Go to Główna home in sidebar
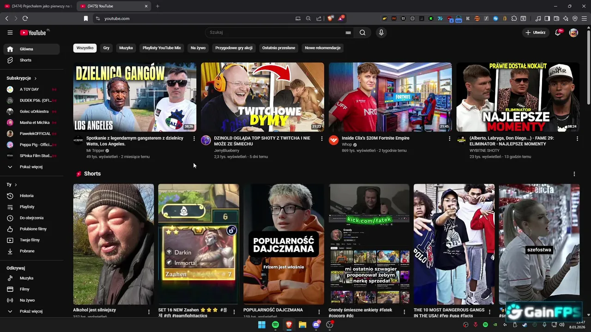591x332 pixels. [x=31, y=49]
